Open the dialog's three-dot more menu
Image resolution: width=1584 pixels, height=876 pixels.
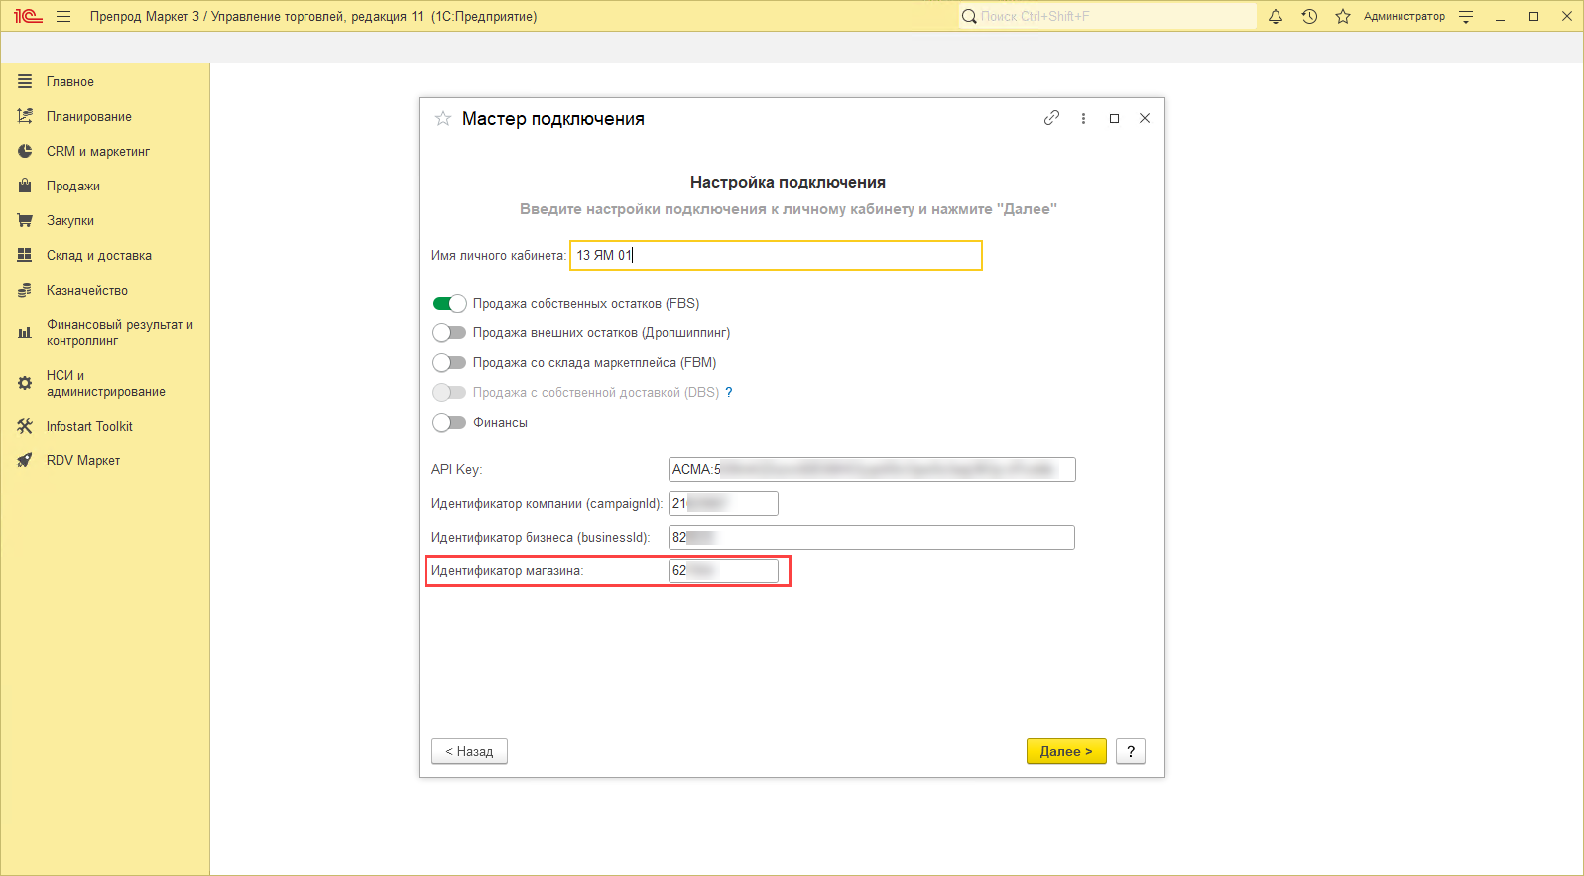click(x=1083, y=118)
